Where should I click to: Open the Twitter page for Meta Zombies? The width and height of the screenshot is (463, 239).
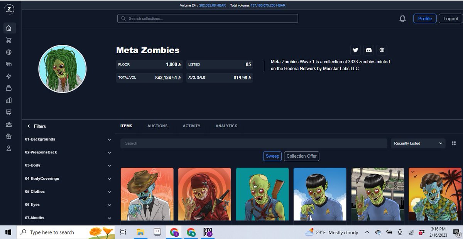pos(355,50)
